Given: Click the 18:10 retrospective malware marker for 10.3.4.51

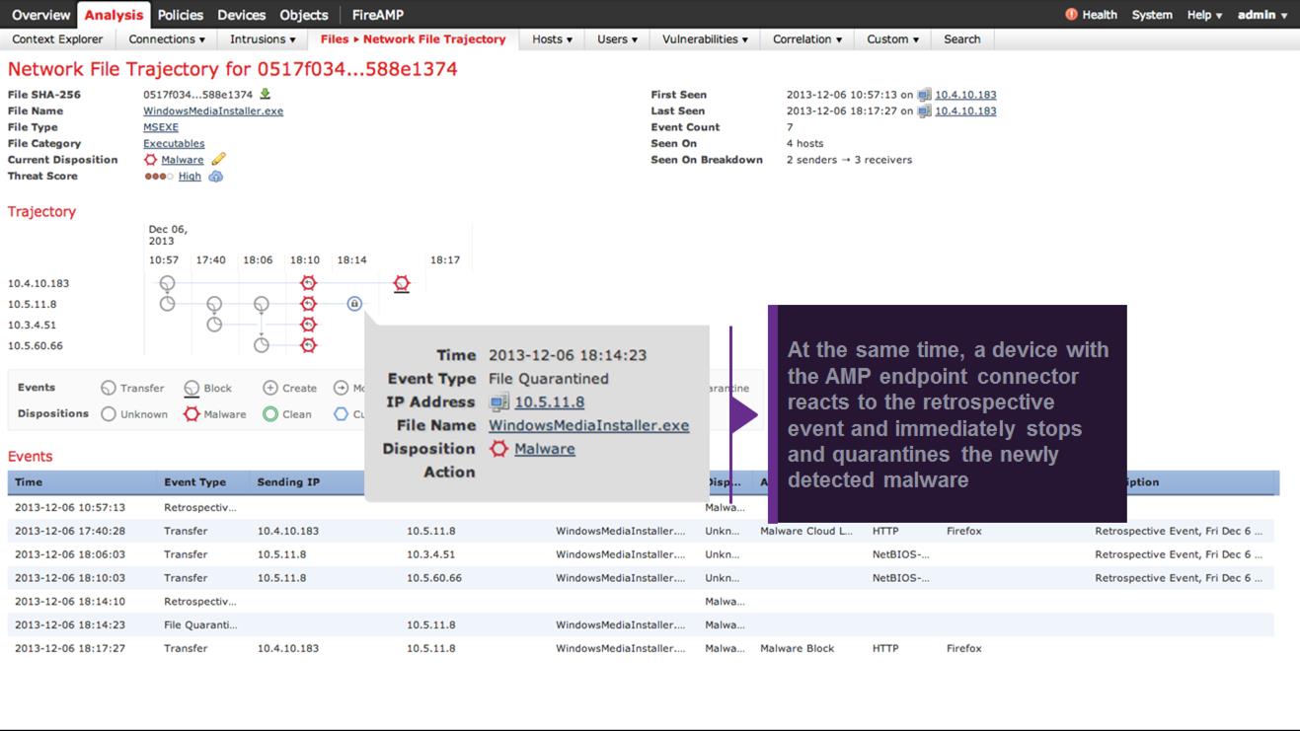Looking at the screenshot, I should click(x=308, y=325).
